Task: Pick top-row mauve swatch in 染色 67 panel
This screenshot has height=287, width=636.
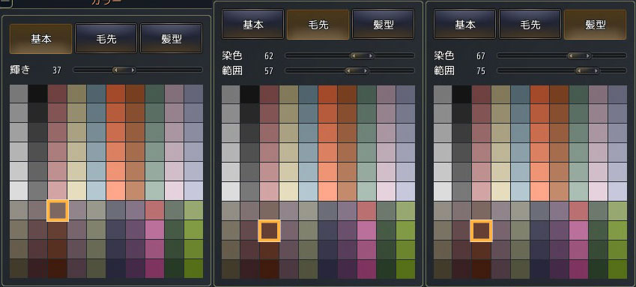Action: tap(598, 94)
